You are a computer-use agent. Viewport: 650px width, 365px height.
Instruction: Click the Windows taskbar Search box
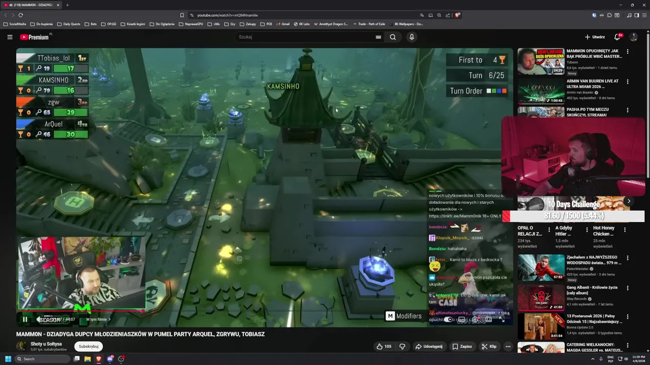pyautogui.click(x=42, y=359)
